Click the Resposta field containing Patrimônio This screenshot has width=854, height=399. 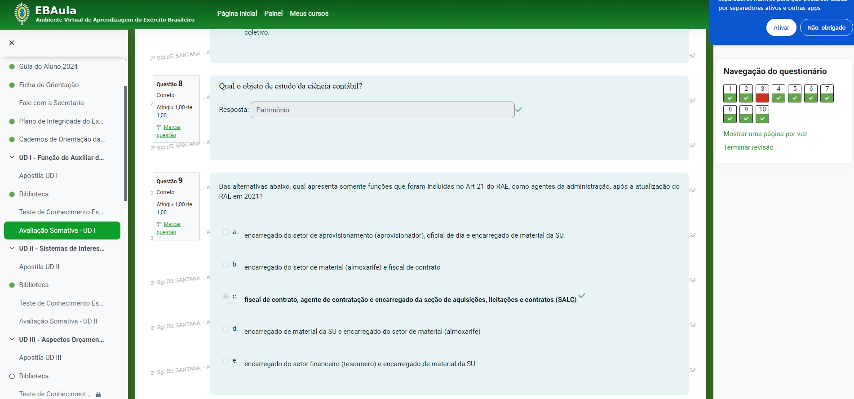[x=382, y=110]
